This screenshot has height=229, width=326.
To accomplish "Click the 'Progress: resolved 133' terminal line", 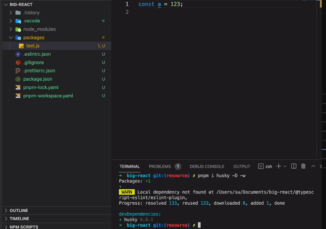I will (x=202, y=203).
